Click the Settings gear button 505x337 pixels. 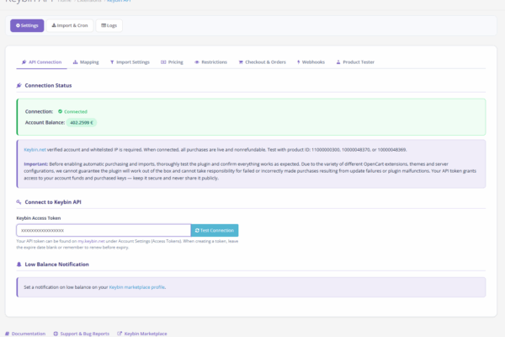(x=27, y=25)
